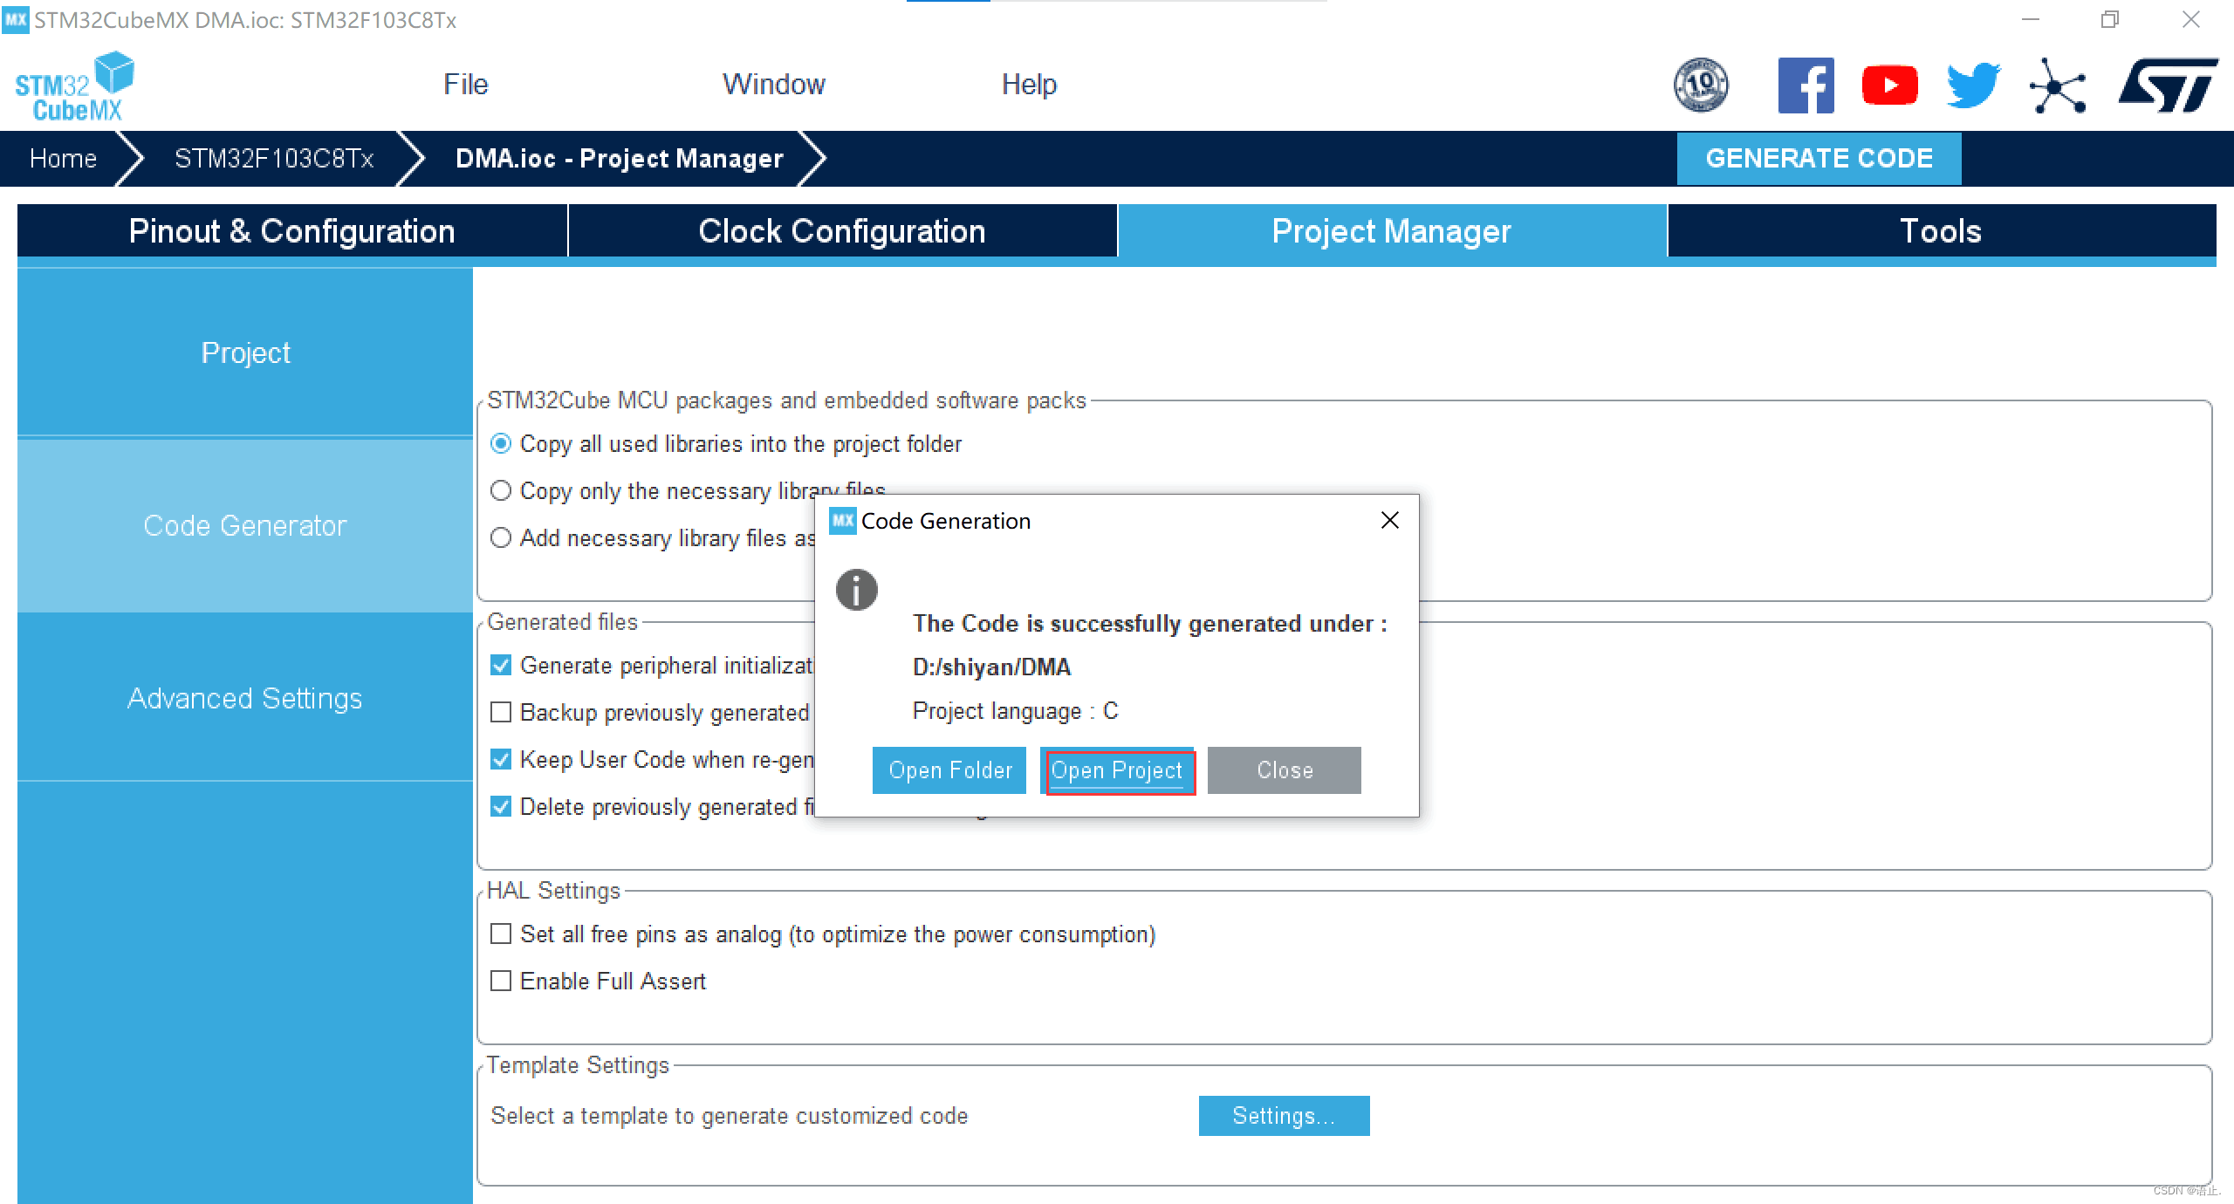Viewport: 2234px width, 1204px height.
Task: Select 'Copy only the necessary library files' option
Action: 501,491
